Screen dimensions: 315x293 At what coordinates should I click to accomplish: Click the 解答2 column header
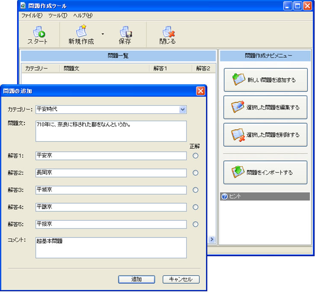[x=204, y=68]
